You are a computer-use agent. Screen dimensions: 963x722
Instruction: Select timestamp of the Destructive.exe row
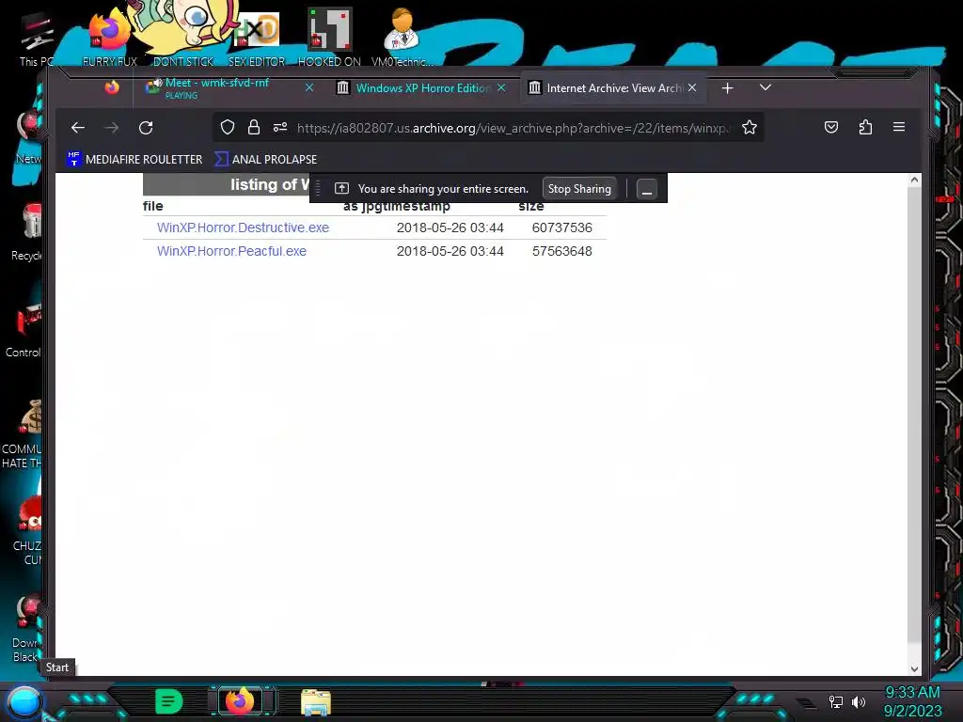[450, 228]
